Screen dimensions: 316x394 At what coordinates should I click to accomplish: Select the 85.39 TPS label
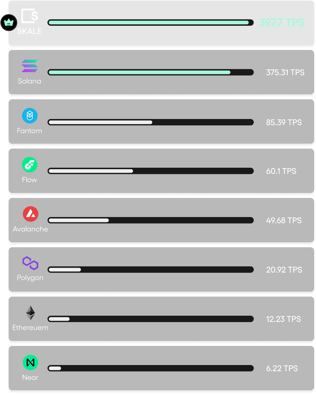(284, 122)
